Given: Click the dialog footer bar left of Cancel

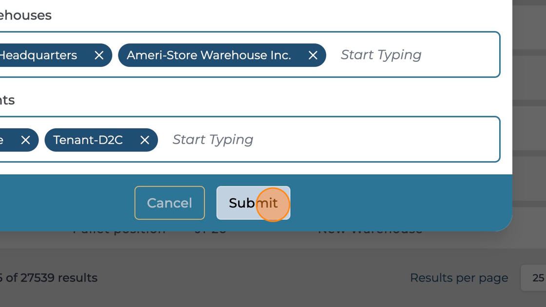Looking at the screenshot, I should [63, 203].
